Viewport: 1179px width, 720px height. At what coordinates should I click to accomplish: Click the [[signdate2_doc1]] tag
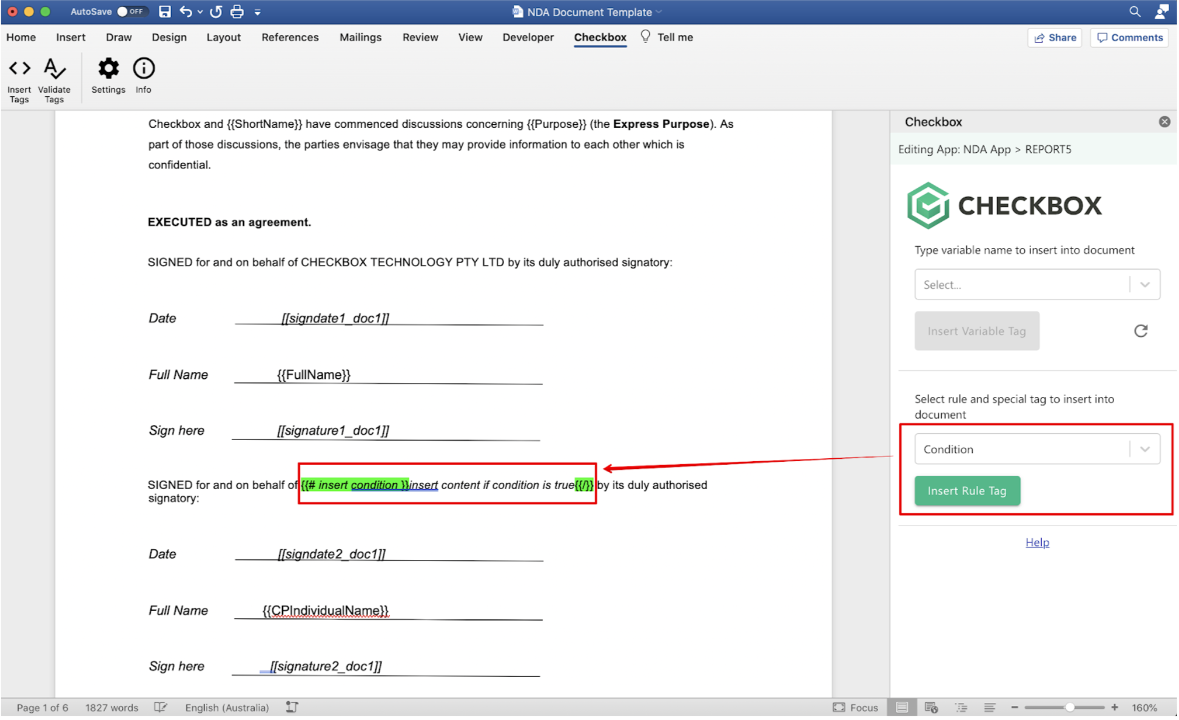(331, 554)
